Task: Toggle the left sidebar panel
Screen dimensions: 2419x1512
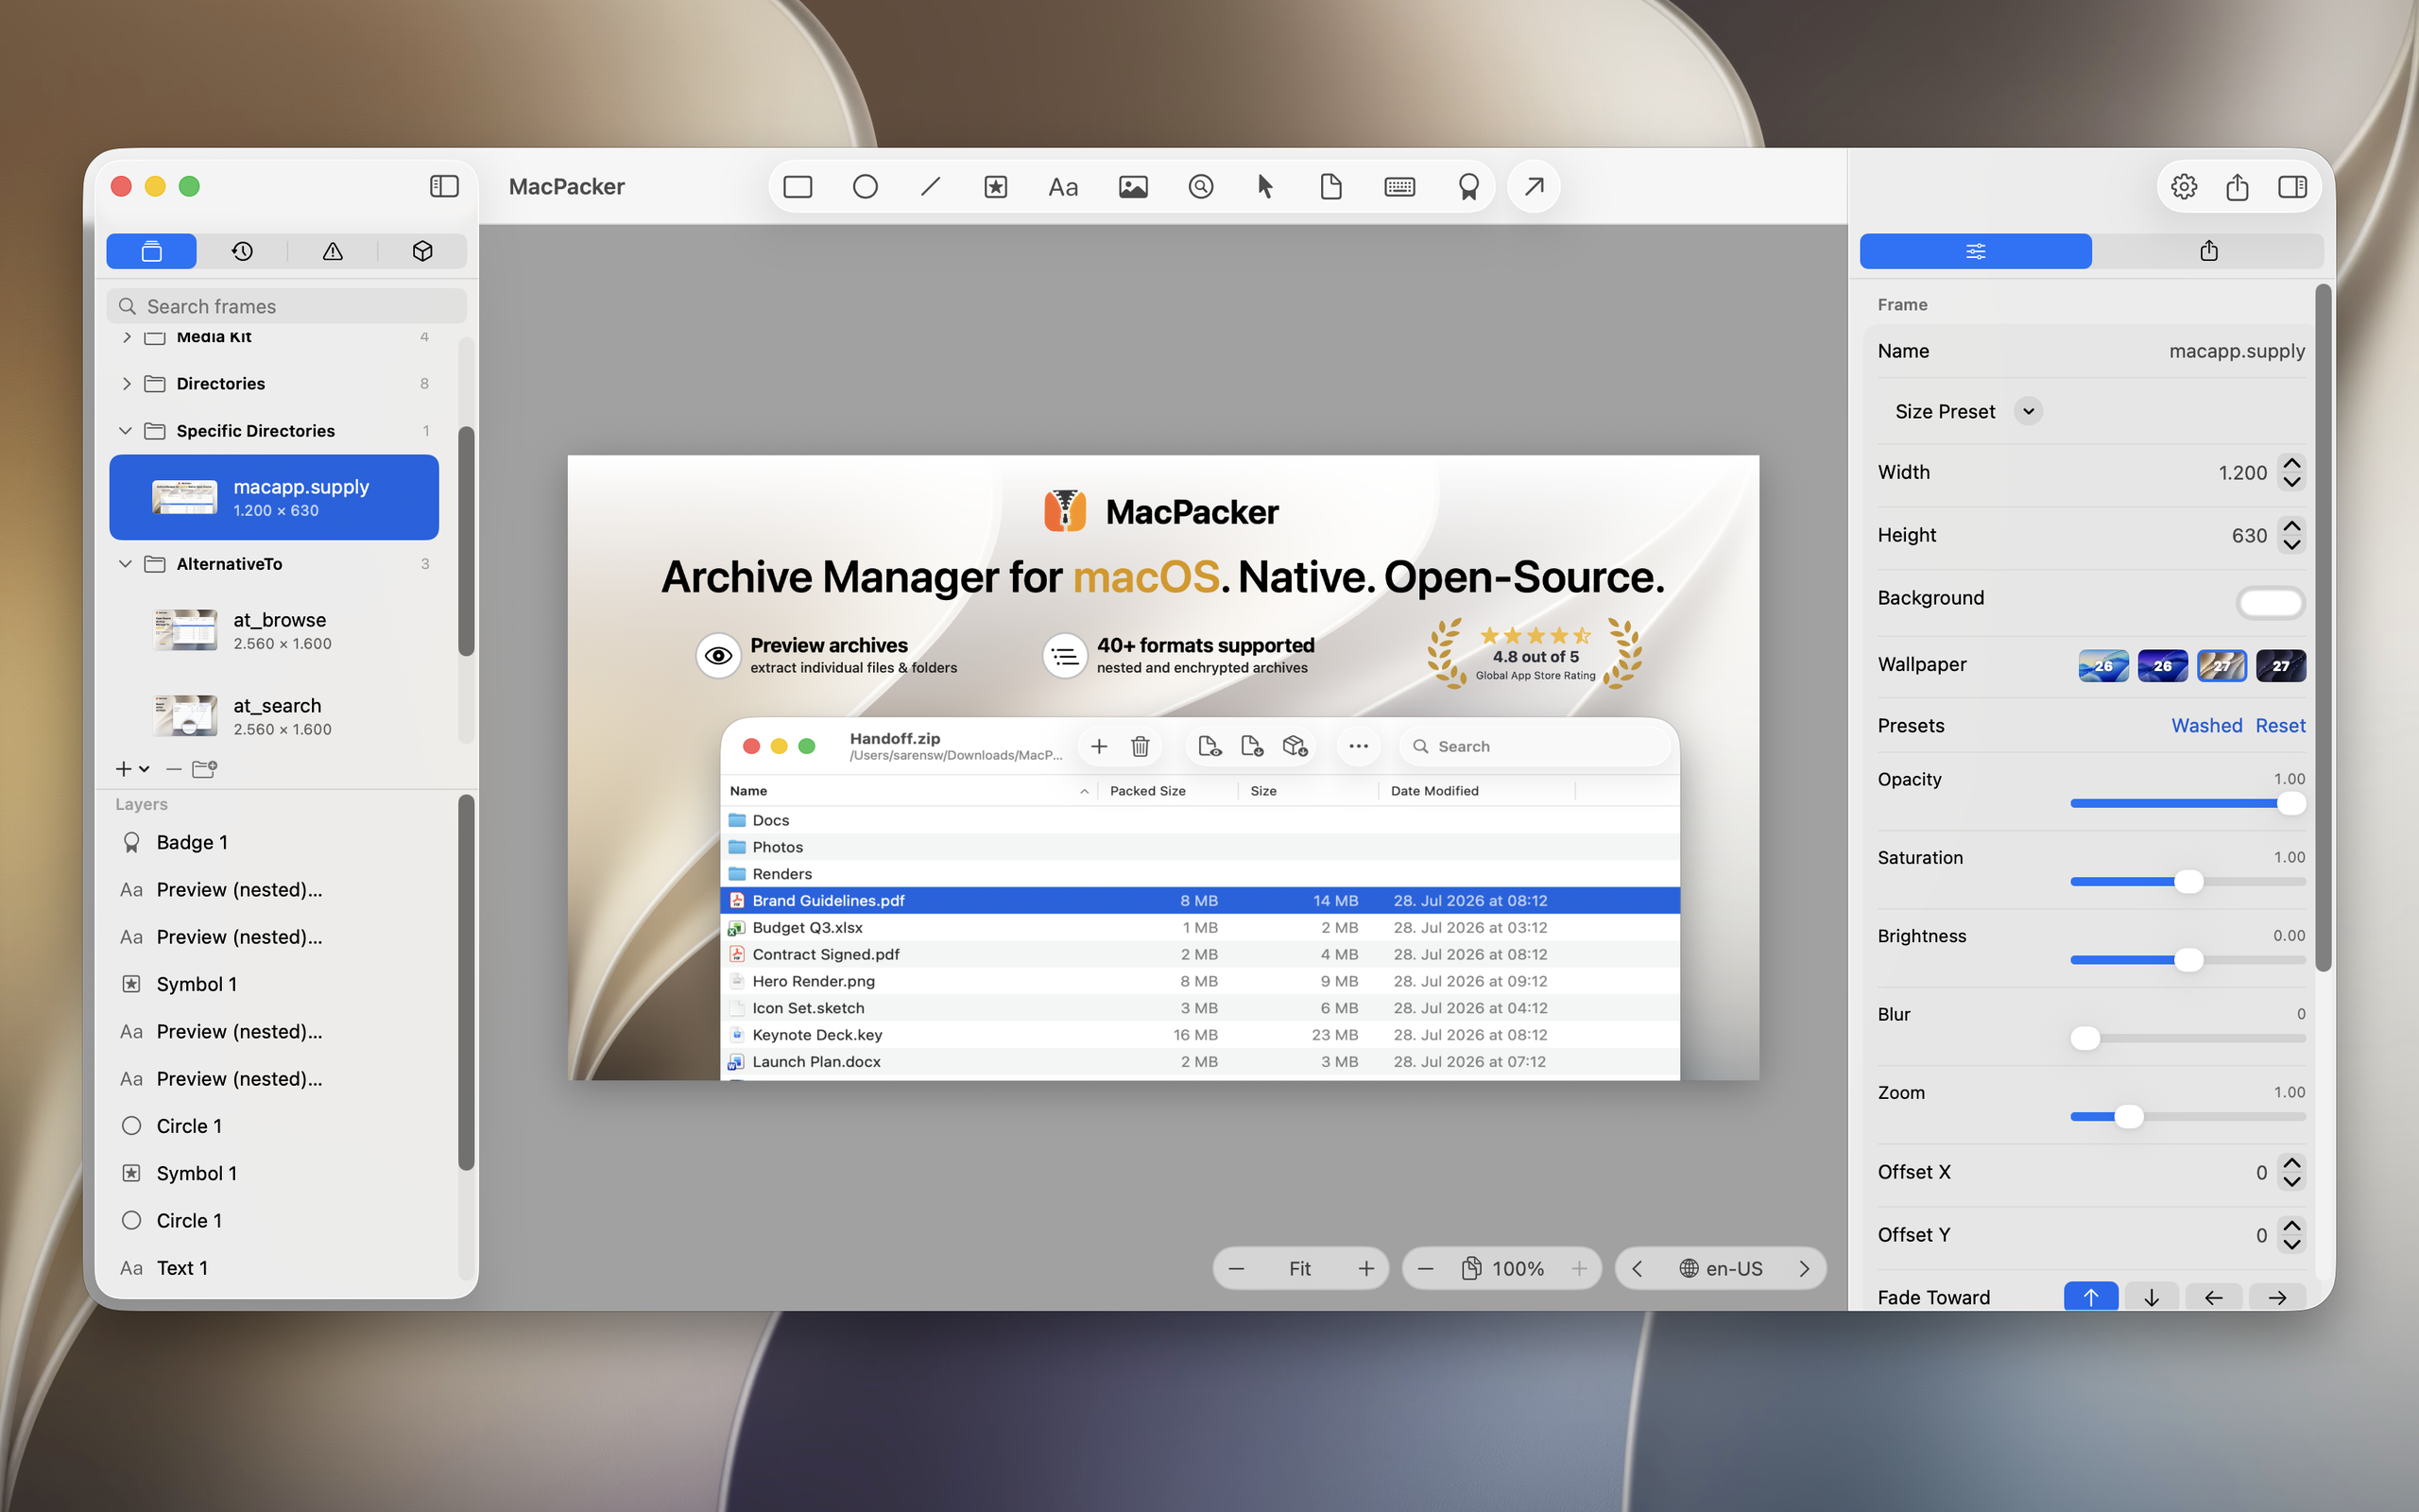Action: 444,186
